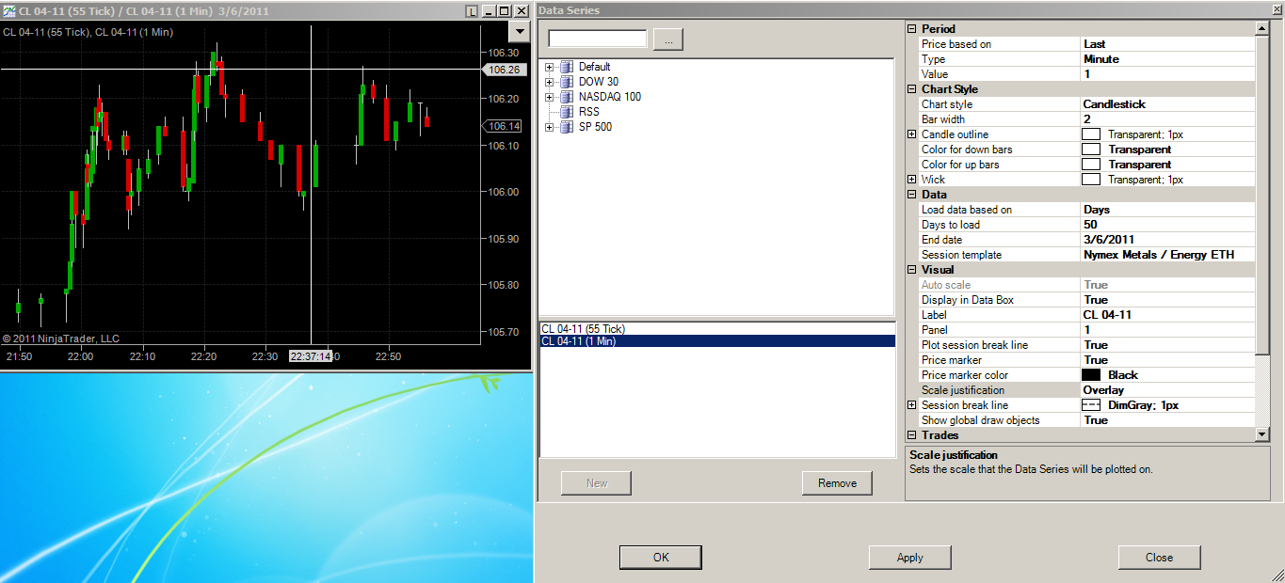Click the Close button in Data Series dialog

point(1159,558)
